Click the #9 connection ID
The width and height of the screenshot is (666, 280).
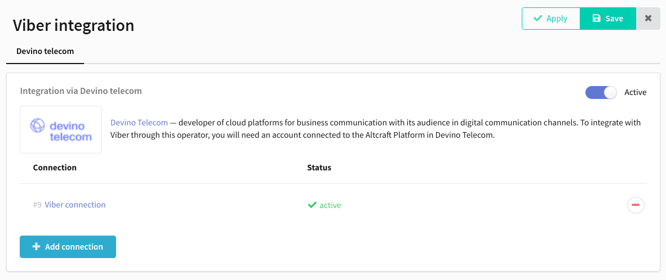tap(37, 205)
